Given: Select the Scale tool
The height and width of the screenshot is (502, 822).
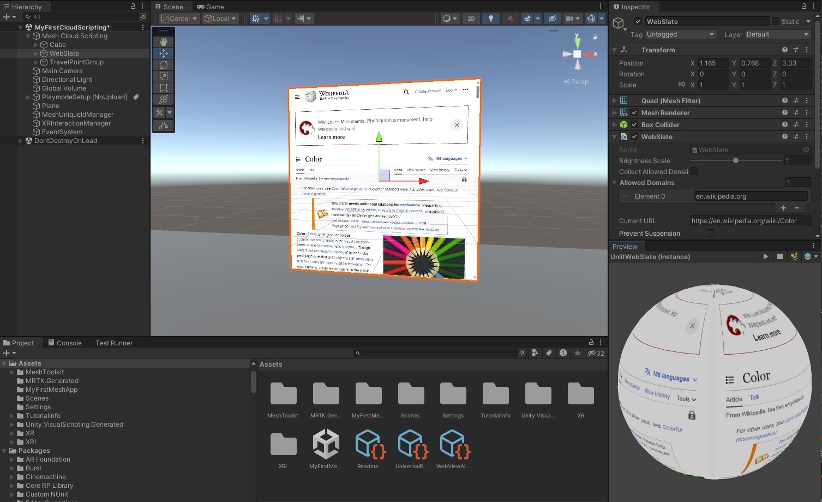Looking at the screenshot, I should pos(164,76).
